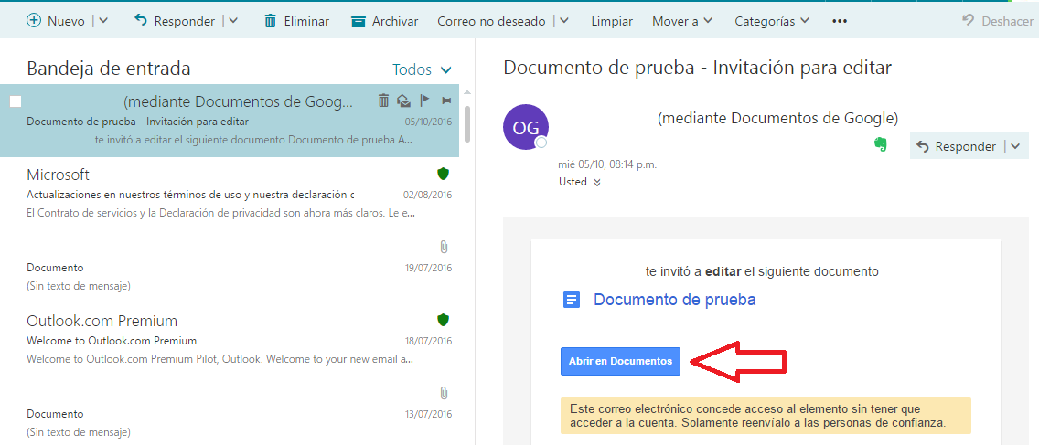Click the scroll up arrow of message list
Viewport: 1039px width, 445px height.
pos(467,92)
